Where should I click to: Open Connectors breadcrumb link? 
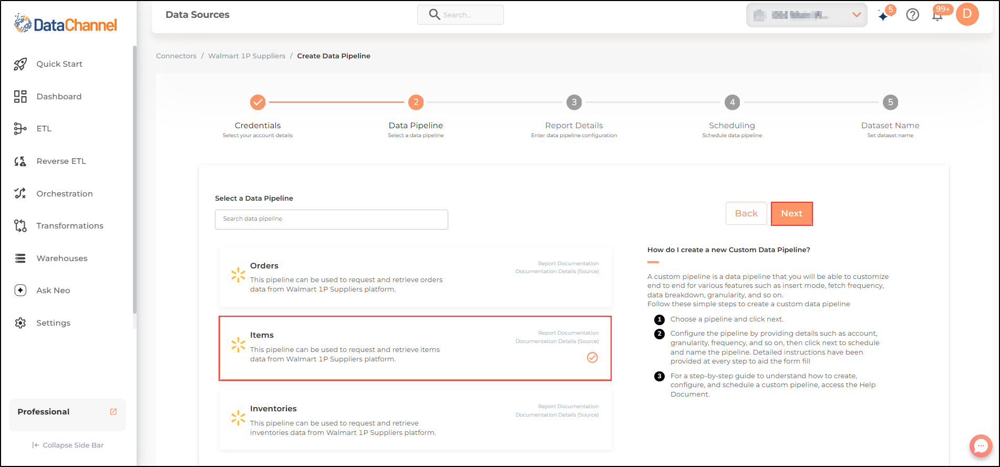176,56
